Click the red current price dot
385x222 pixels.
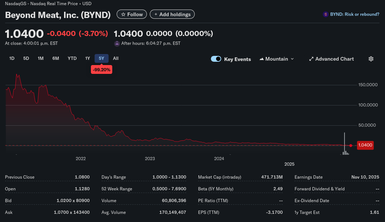click(x=351, y=146)
